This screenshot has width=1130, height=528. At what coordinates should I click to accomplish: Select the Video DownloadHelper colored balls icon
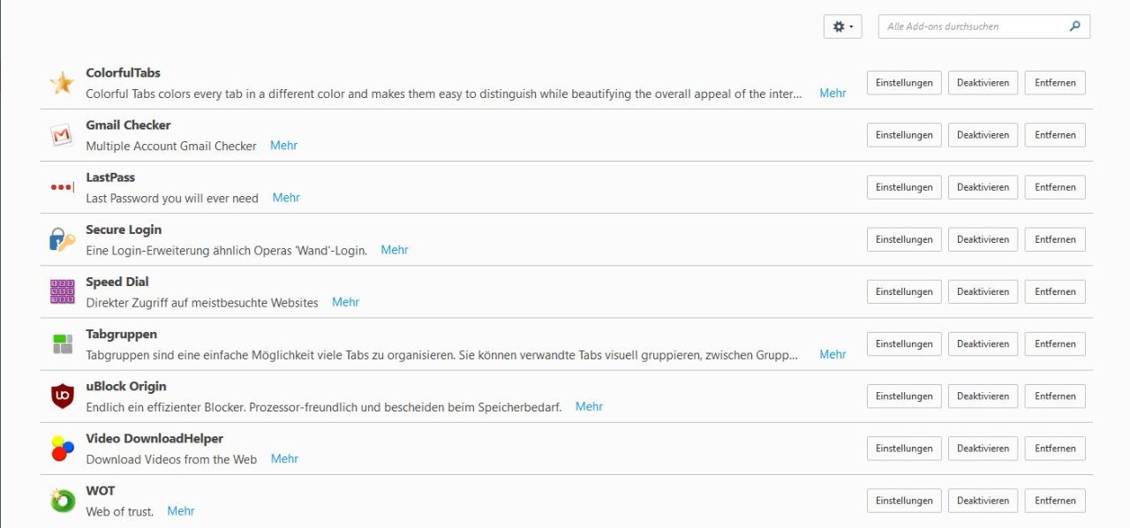62,449
